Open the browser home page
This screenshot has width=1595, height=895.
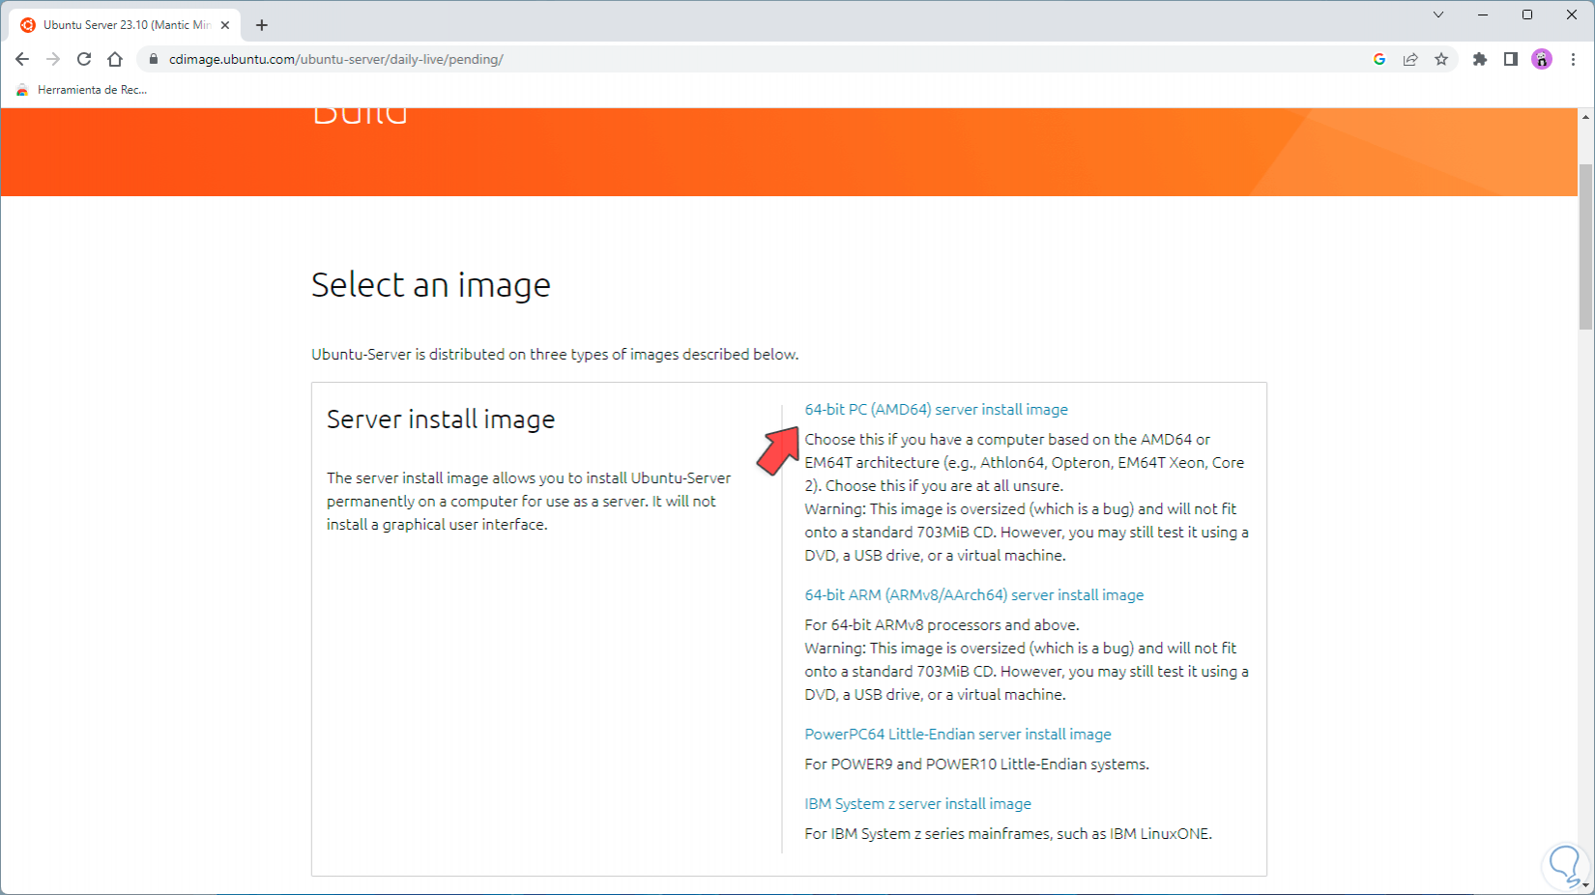click(x=115, y=59)
